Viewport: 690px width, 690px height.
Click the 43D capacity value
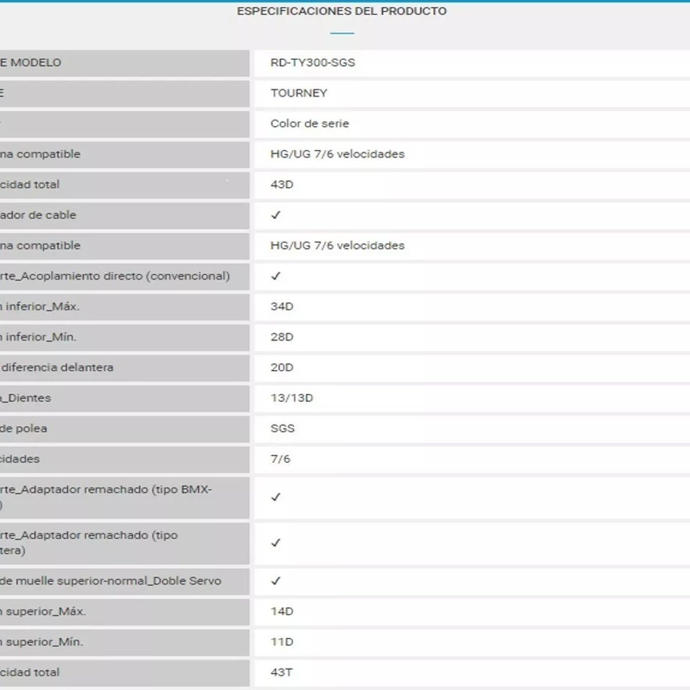pos(282,185)
